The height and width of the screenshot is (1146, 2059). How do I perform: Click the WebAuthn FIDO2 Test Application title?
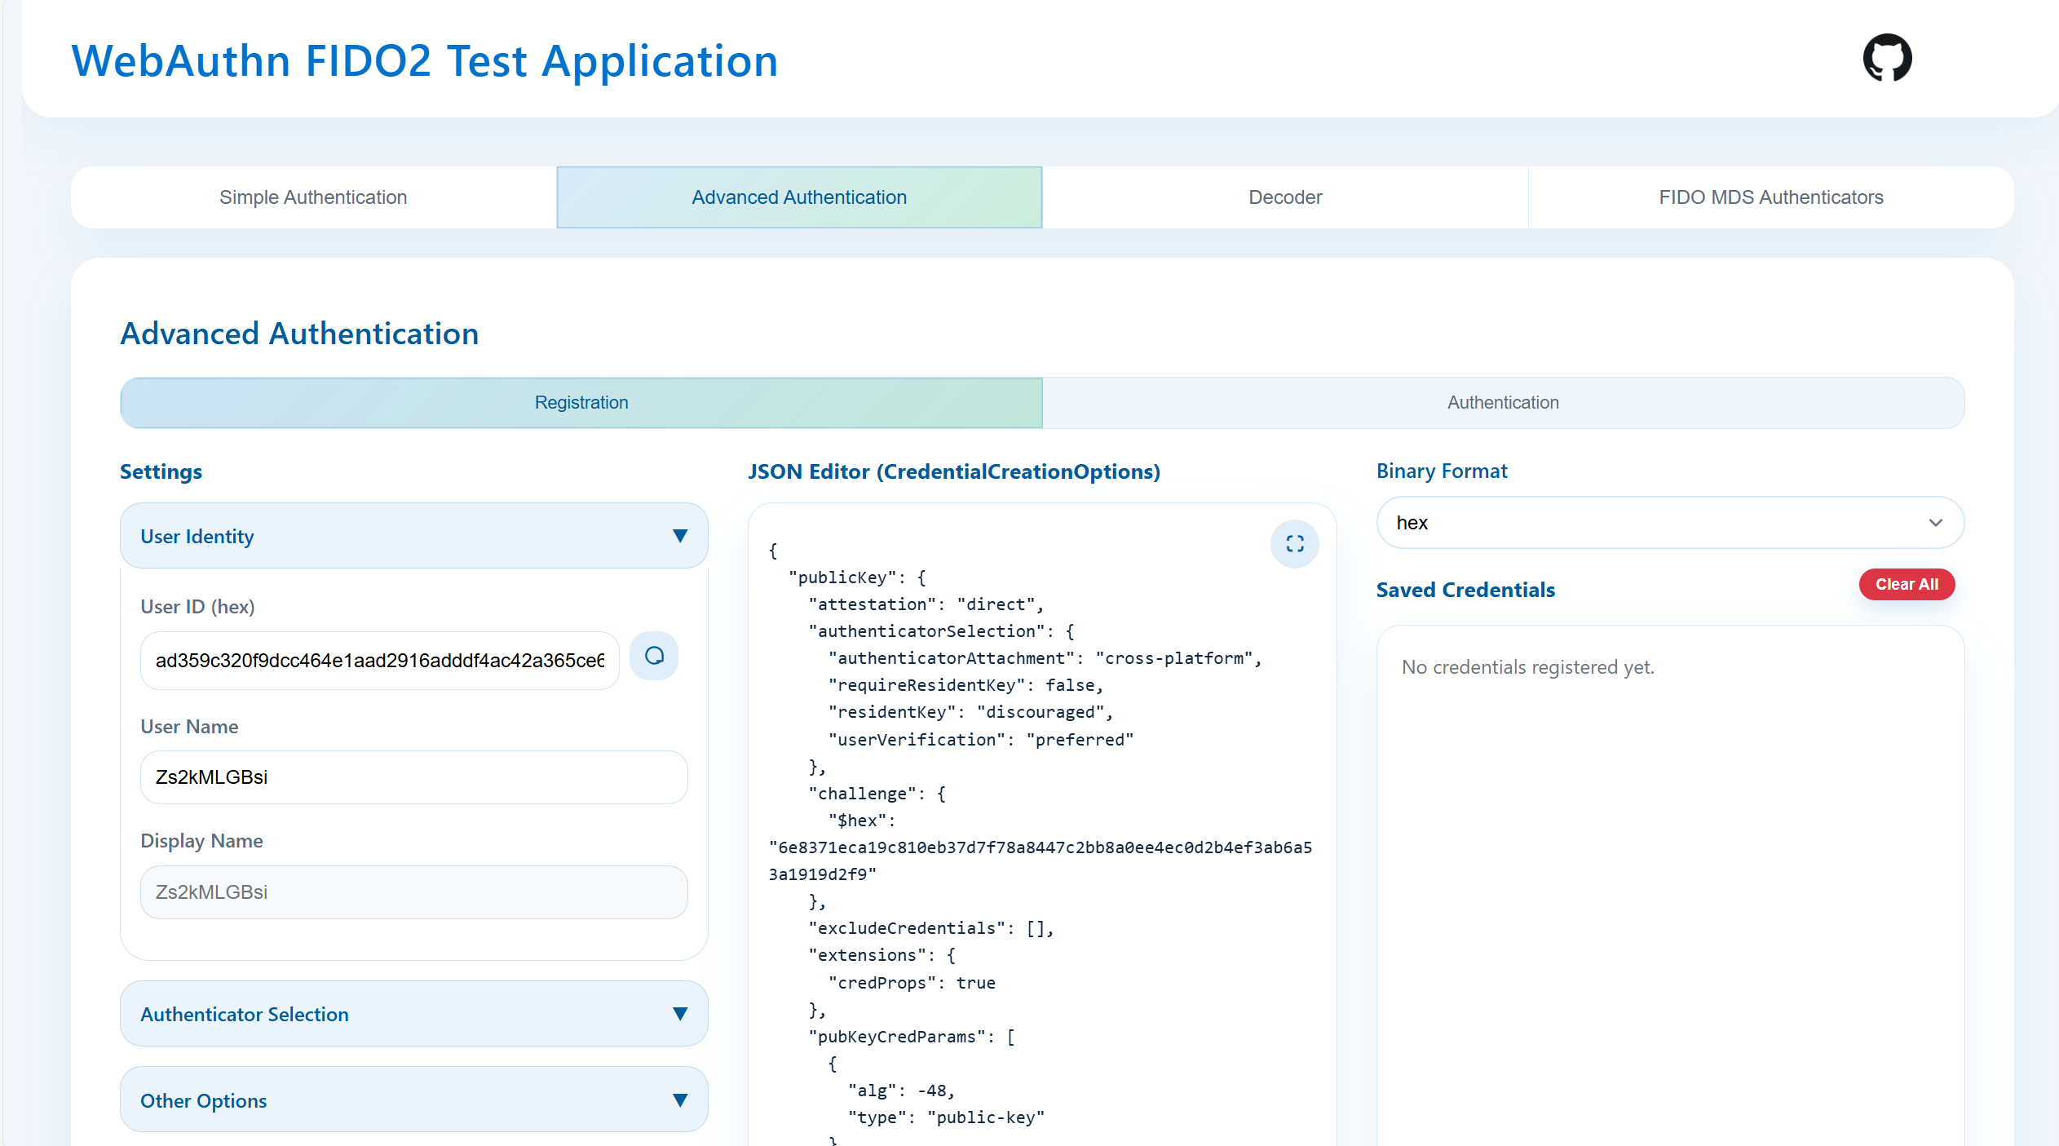425,61
